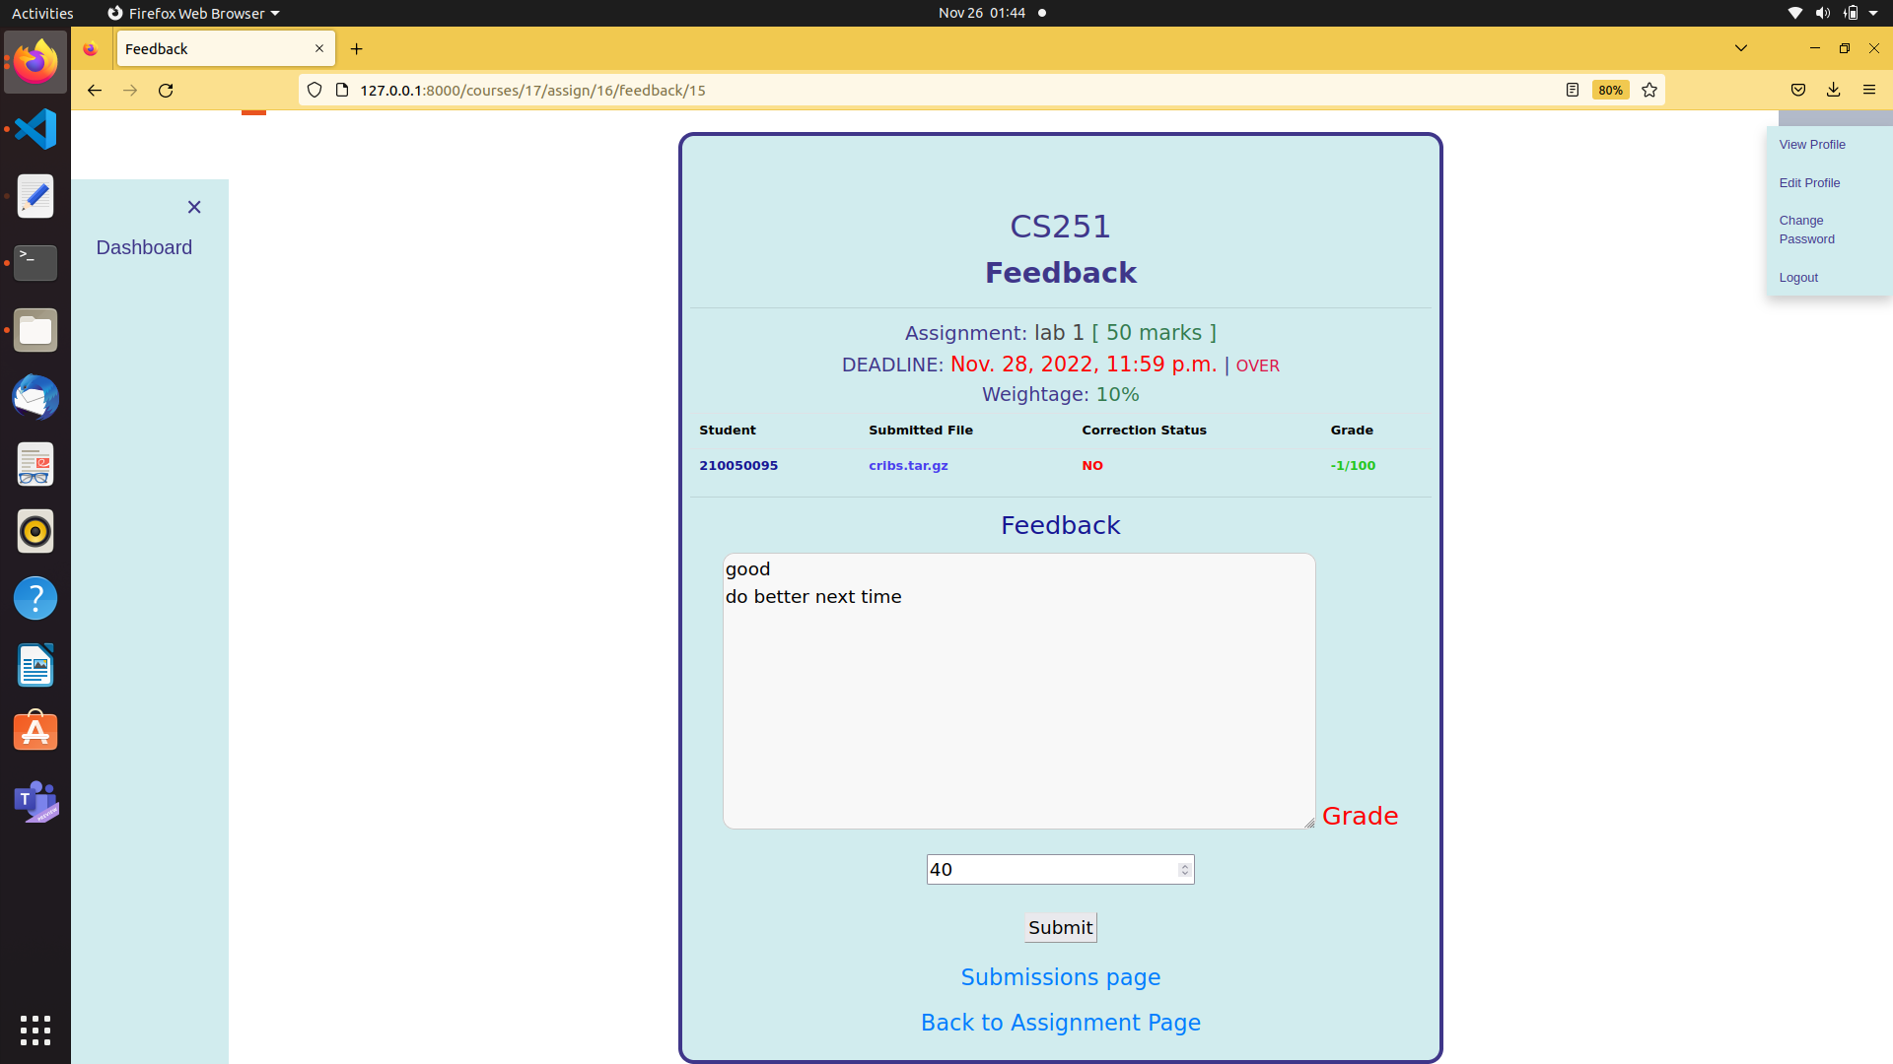Close the sidebar with X icon

(194, 207)
